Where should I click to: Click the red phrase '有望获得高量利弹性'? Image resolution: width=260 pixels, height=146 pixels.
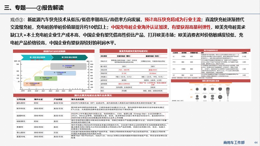[191, 27]
